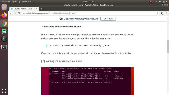Launch Android Studio from the dock
The height and width of the screenshot is (95, 169).
pyautogui.click(x=4, y=31)
